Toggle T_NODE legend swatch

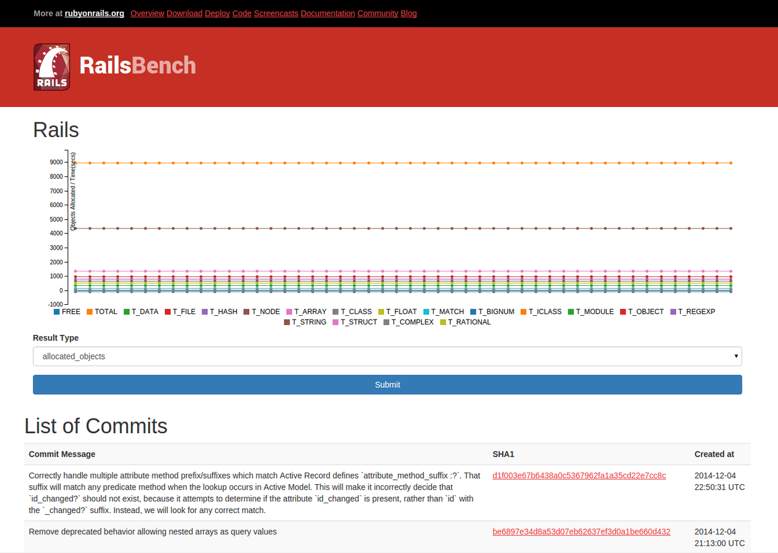(x=246, y=312)
